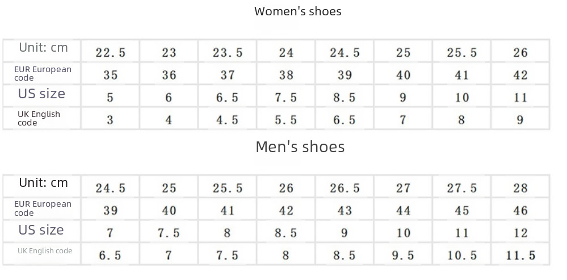
Task: Click women's US size 11 cell
Action: (520, 98)
